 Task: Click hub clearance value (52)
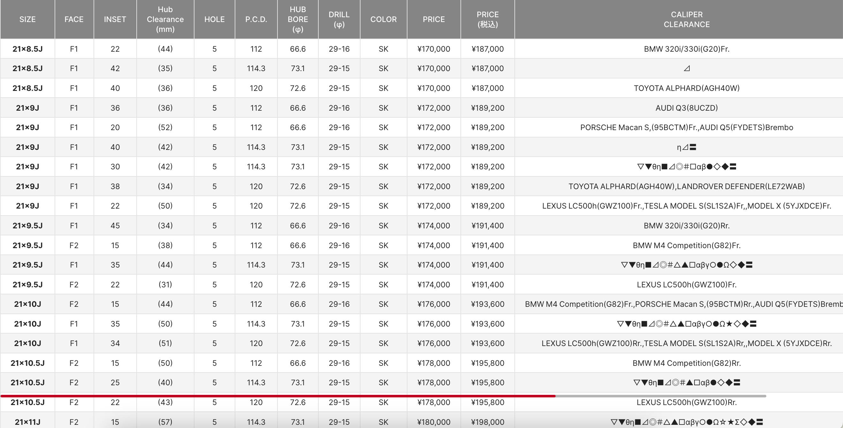tap(165, 128)
